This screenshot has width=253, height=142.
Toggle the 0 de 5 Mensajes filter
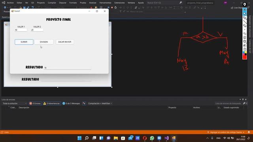(x=71, y=103)
